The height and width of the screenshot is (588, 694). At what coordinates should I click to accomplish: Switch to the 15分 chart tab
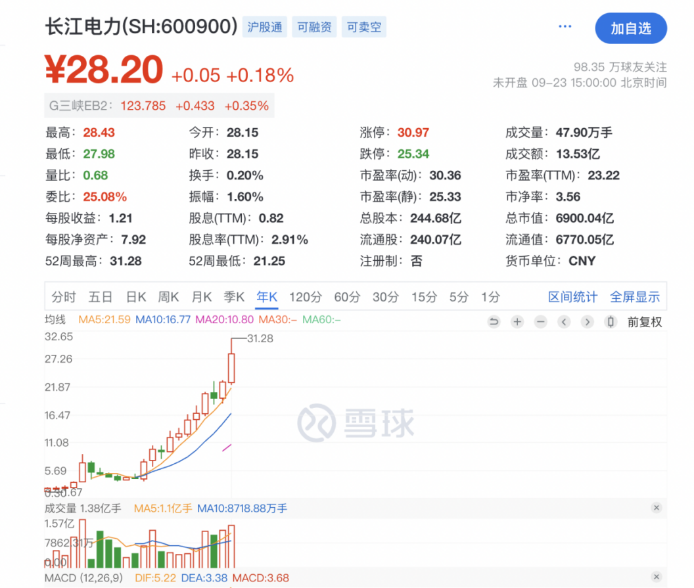tap(424, 297)
